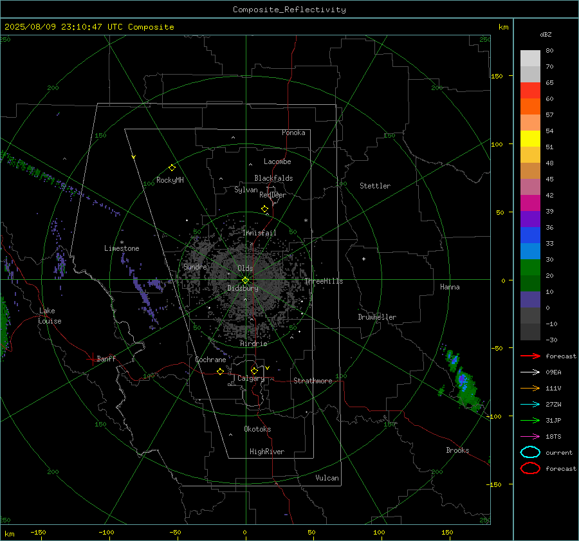
Task: Click the ThreeHills label
Action: click(x=324, y=281)
